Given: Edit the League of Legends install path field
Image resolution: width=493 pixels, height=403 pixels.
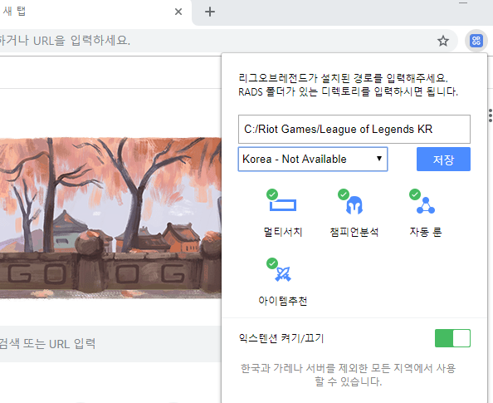Looking at the screenshot, I should coord(354,129).
